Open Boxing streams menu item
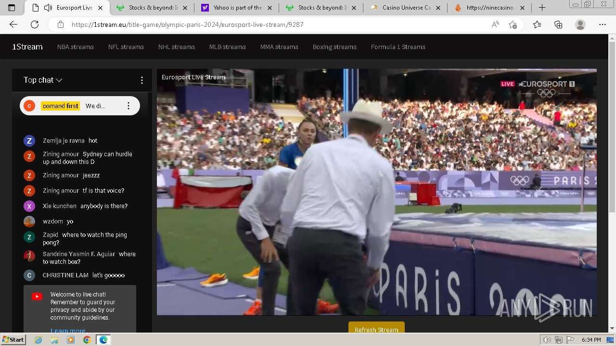The width and height of the screenshot is (616, 346). 334,47
